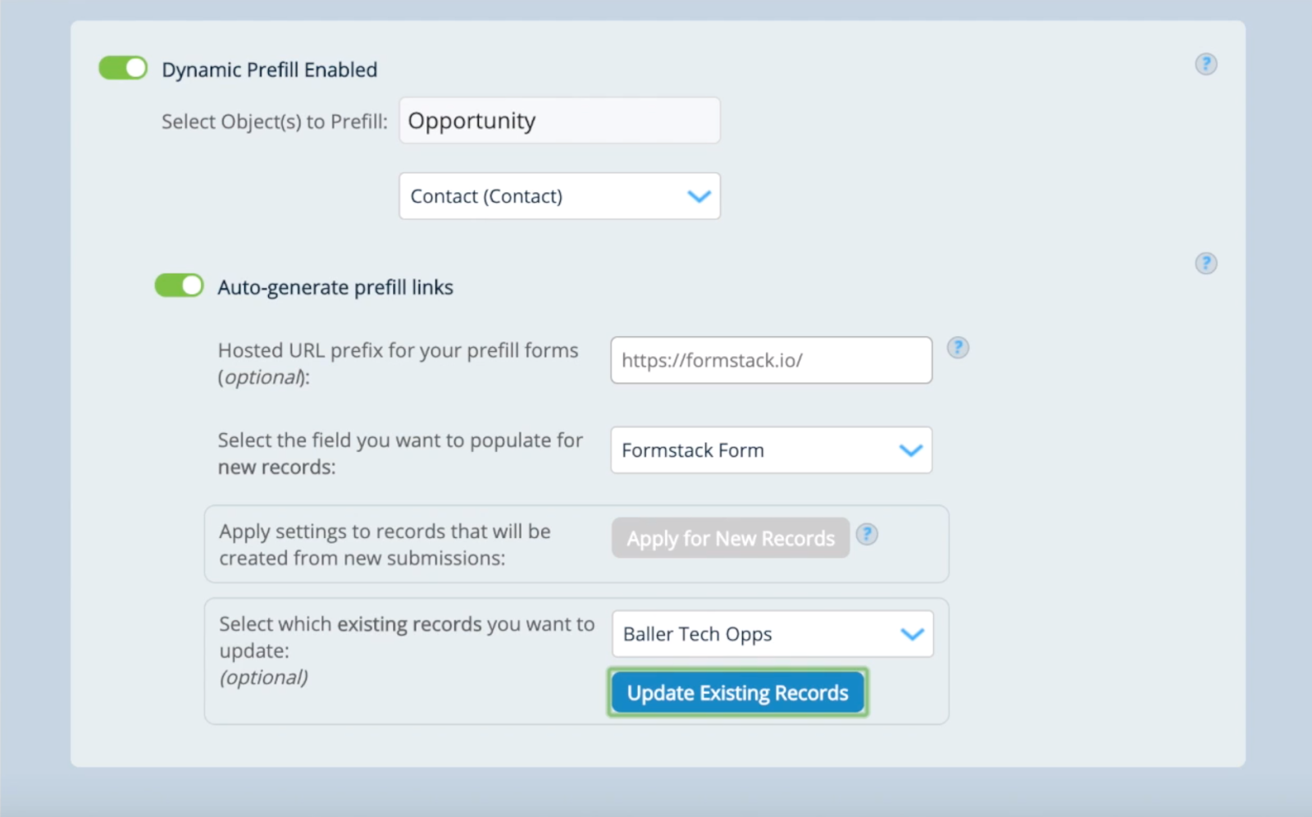Viewport: 1312px width, 817px height.
Task: Turn off Auto-generate prefill links switch
Action: (x=179, y=285)
